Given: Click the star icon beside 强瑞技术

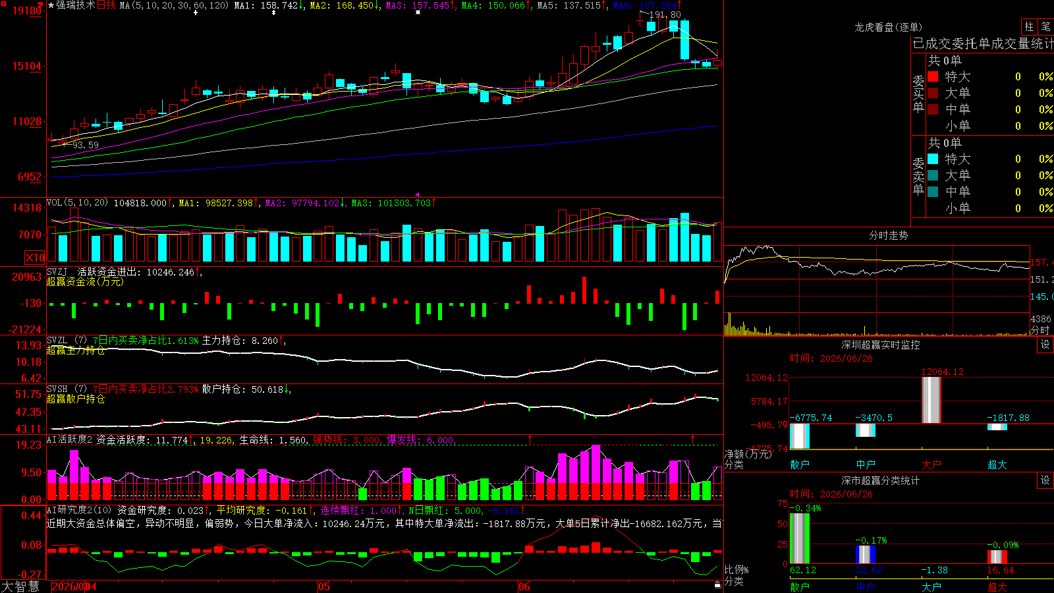Looking at the screenshot, I should point(51,5).
